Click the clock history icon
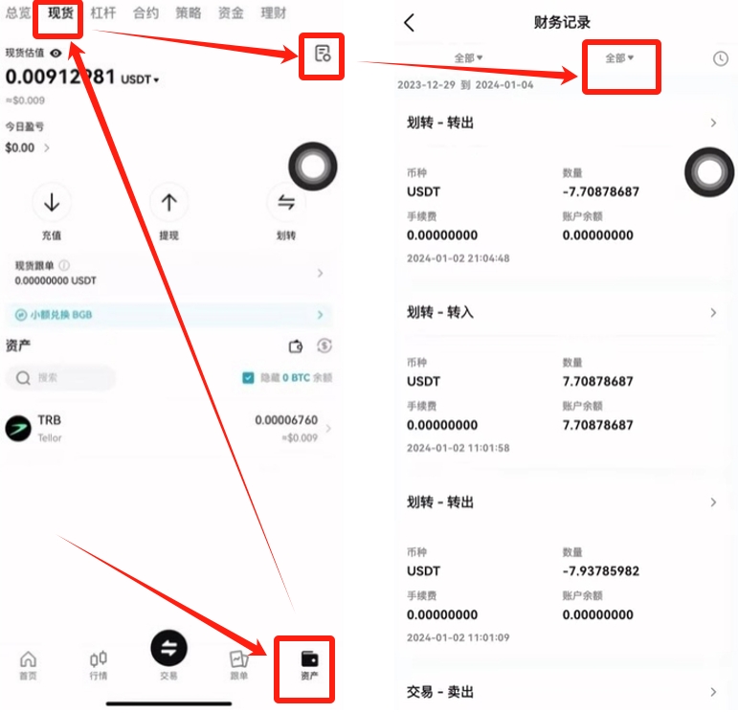The image size is (738, 713). 721,58
